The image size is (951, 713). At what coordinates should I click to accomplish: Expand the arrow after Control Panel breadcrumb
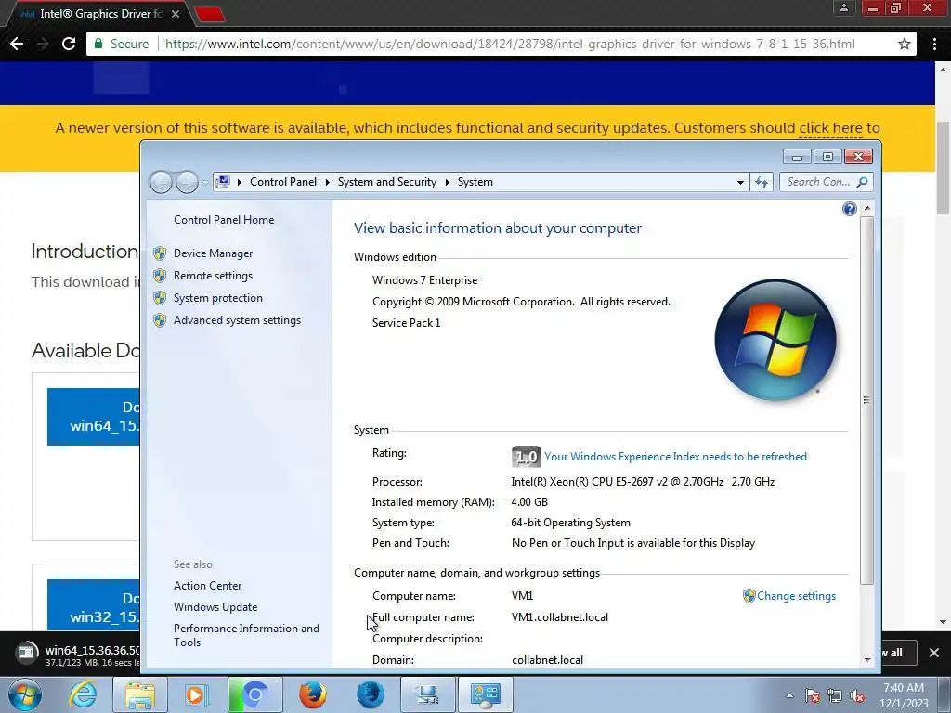point(328,182)
